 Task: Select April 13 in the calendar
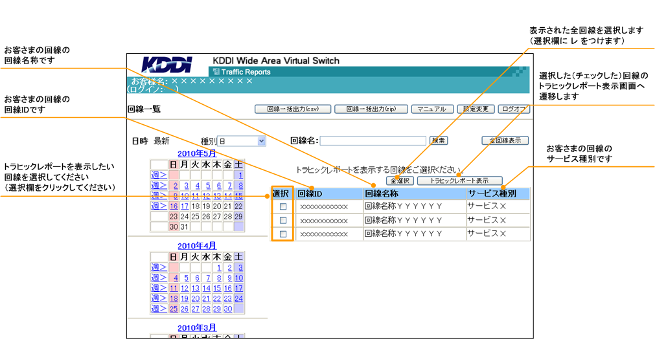196,289
